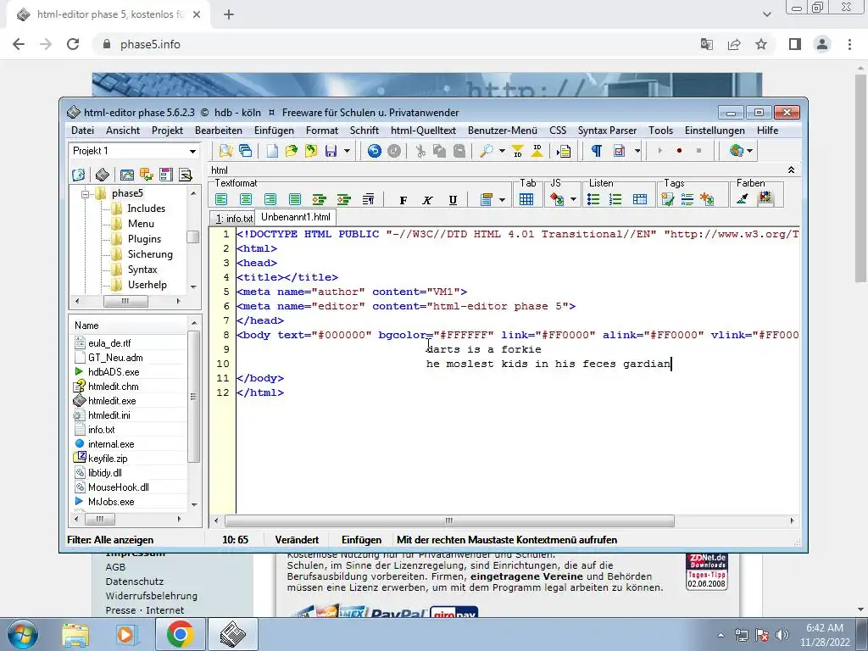Screen dimensions: 868x651
Task: Click the Datenschutz link on the webpage
Action: [x=135, y=581]
